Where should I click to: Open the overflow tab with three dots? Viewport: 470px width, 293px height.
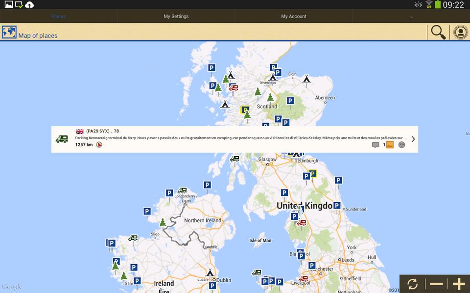tap(411, 16)
